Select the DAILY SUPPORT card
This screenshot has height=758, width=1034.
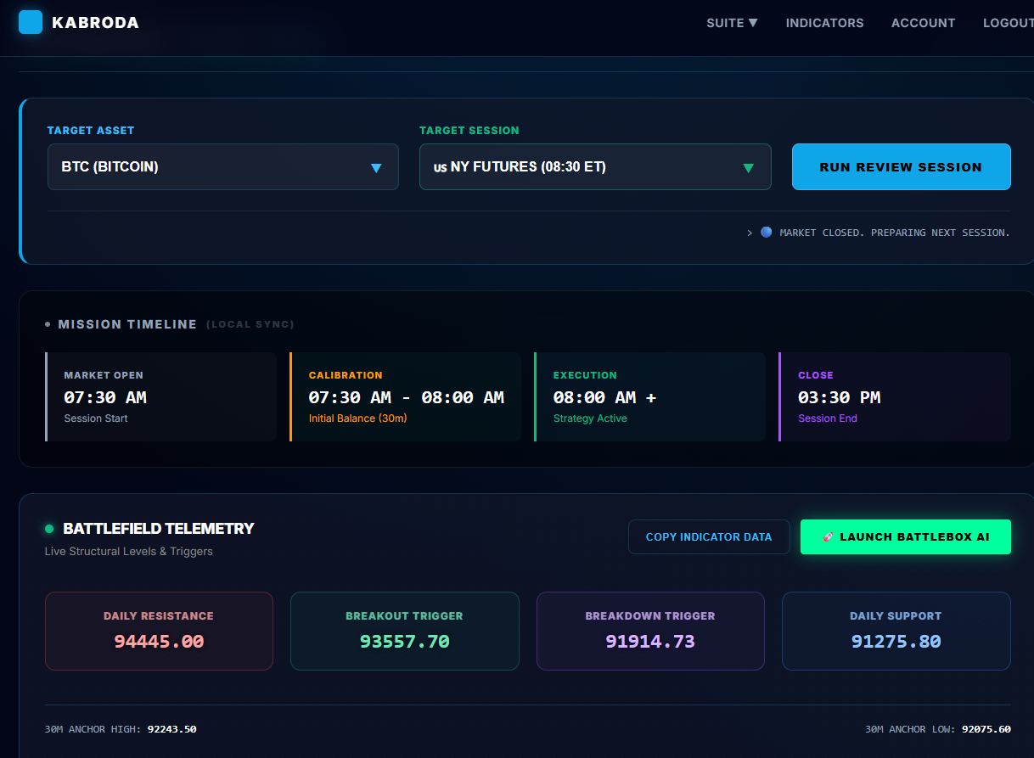point(896,631)
